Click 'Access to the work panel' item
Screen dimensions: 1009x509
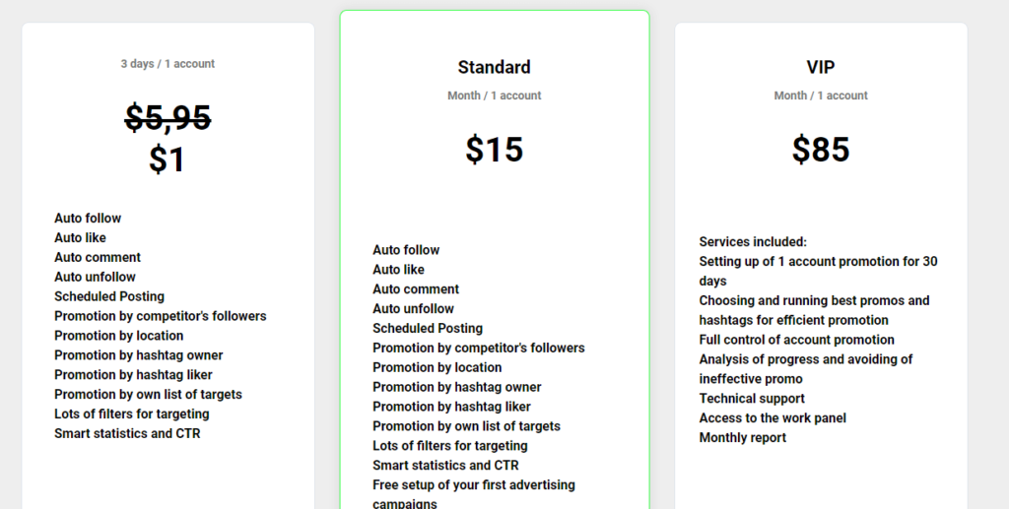[x=773, y=417]
